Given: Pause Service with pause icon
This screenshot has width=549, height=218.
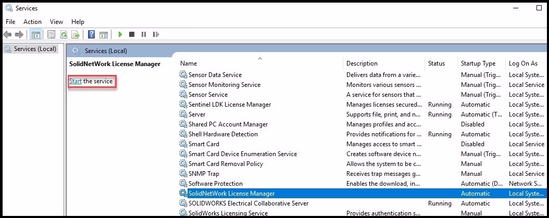Looking at the screenshot, I should click(x=144, y=34).
